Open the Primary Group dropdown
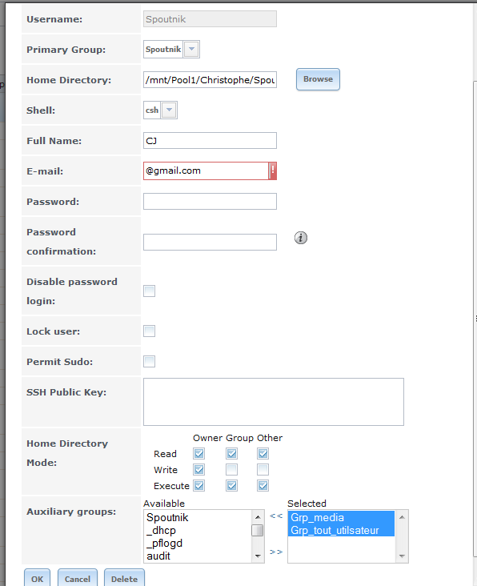The image size is (477, 586). click(x=191, y=49)
